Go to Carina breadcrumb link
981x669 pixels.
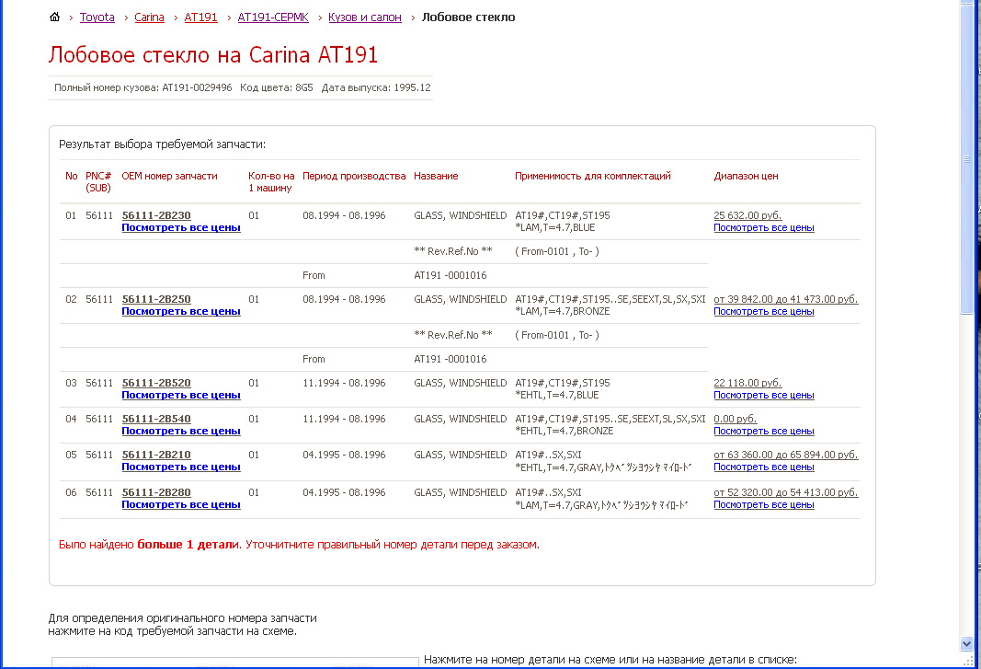pyautogui.click(x=149, y=17)
